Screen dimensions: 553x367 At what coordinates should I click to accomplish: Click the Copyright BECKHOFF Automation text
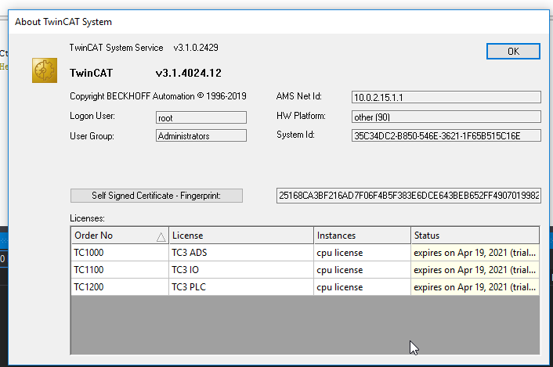[158, 96]
